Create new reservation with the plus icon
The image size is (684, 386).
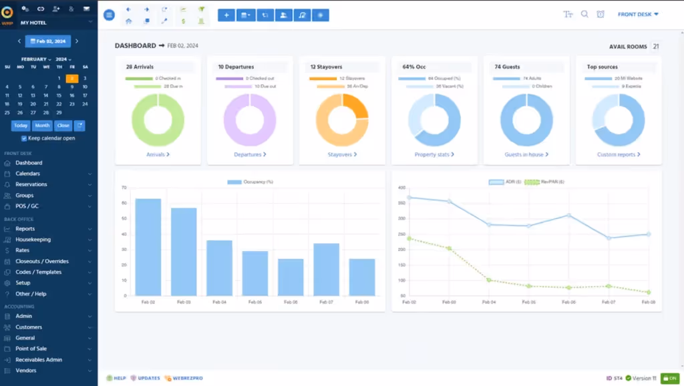coord(226,15)
